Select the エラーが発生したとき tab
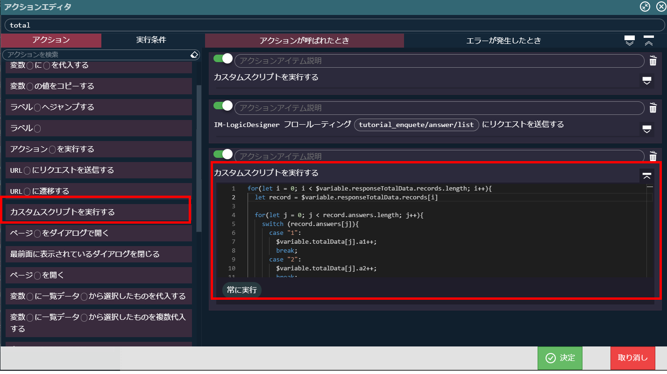The width and height of the screenshot is (667, 374). 504,41
